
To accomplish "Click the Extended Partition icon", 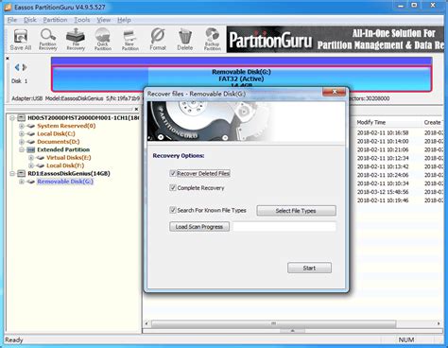I will (x=31, y=149).
